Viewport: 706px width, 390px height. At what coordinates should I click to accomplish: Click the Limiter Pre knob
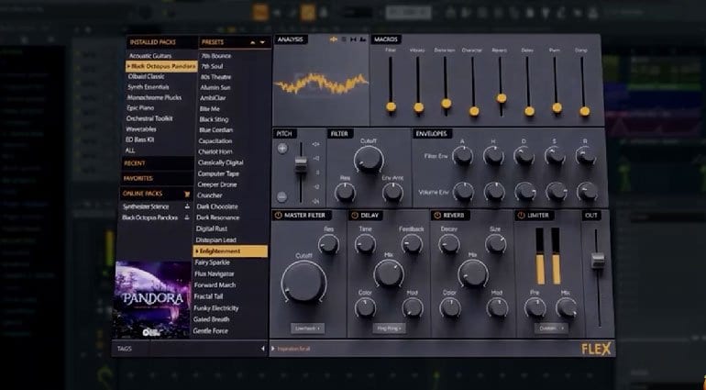pos(535,308)
